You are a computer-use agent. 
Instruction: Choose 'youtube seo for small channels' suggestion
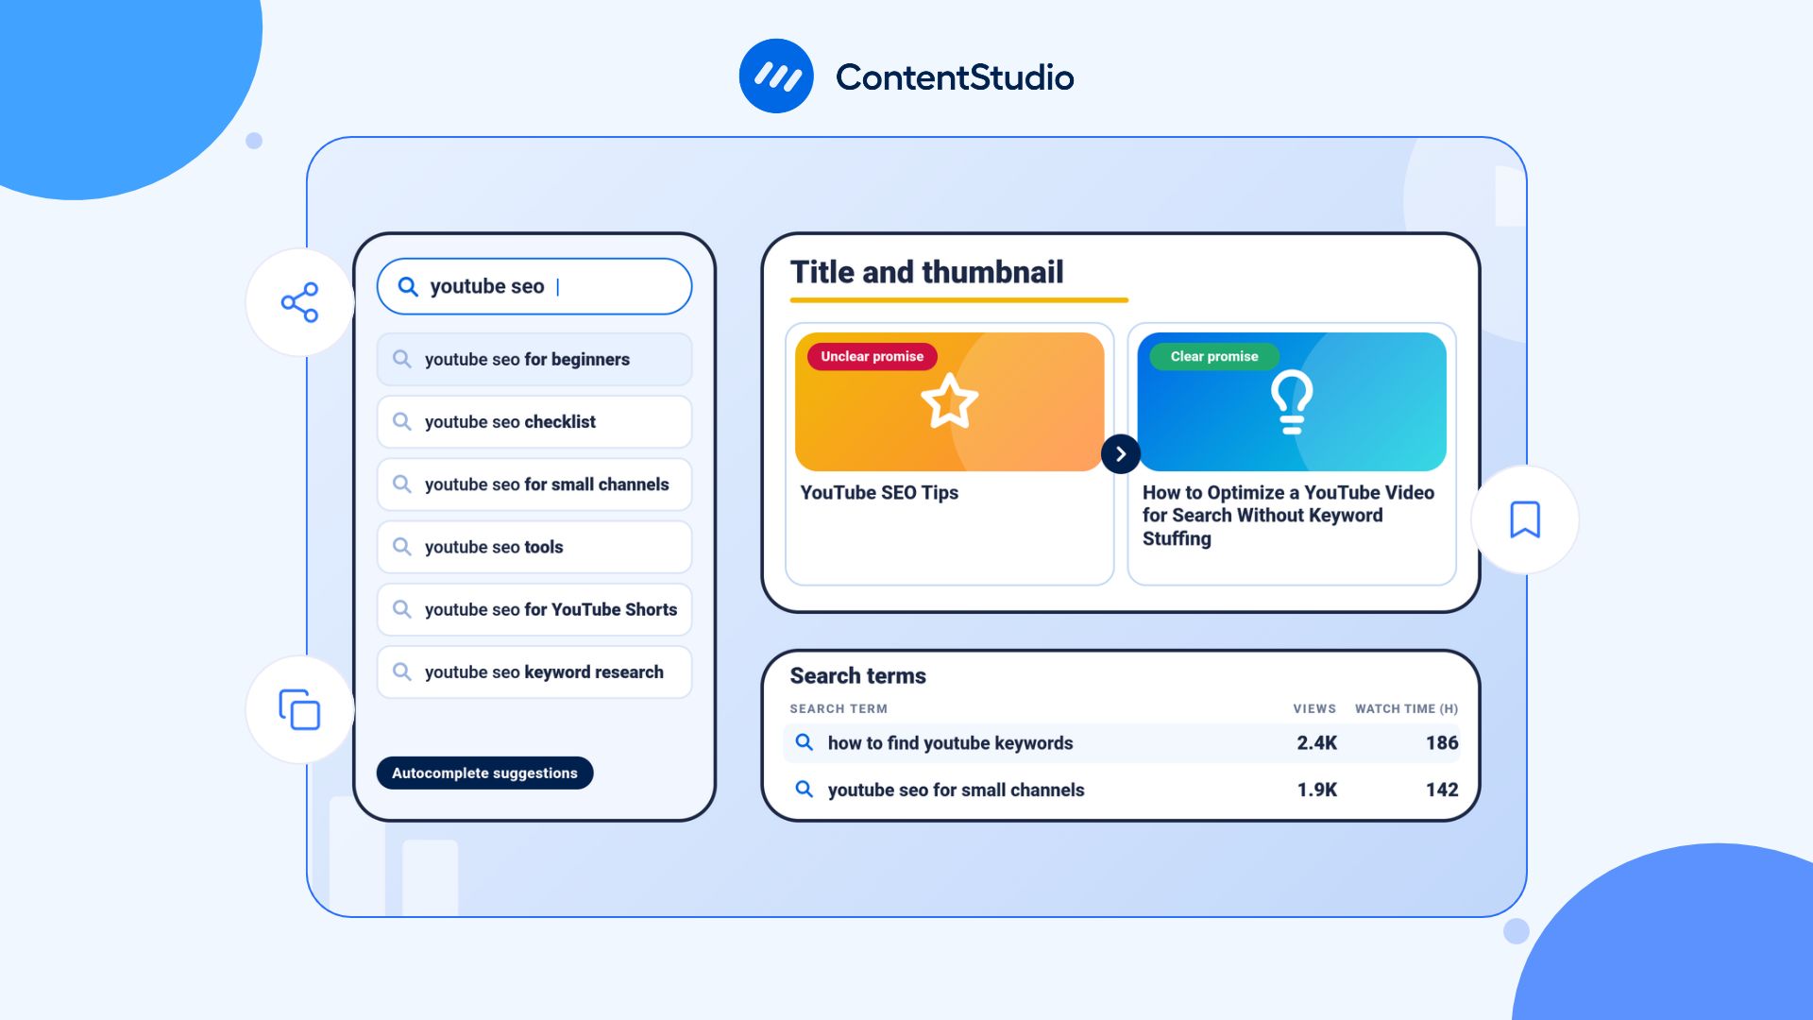click(534, 484)
